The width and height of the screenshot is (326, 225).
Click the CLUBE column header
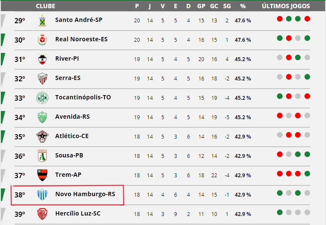[x=46, y=6]
